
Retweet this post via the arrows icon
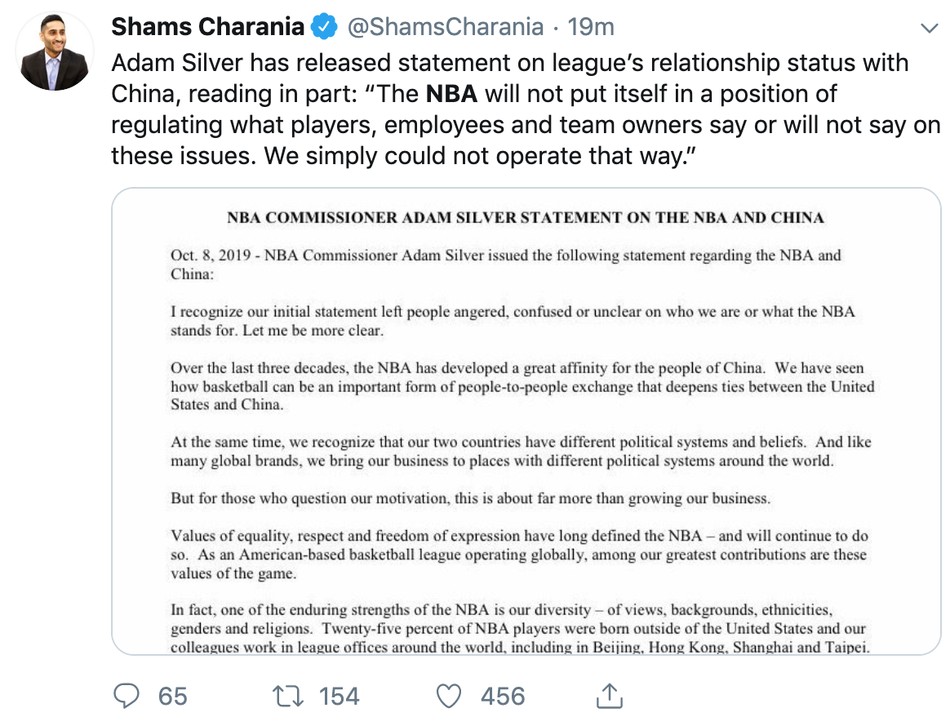click(x=287, y=696)
